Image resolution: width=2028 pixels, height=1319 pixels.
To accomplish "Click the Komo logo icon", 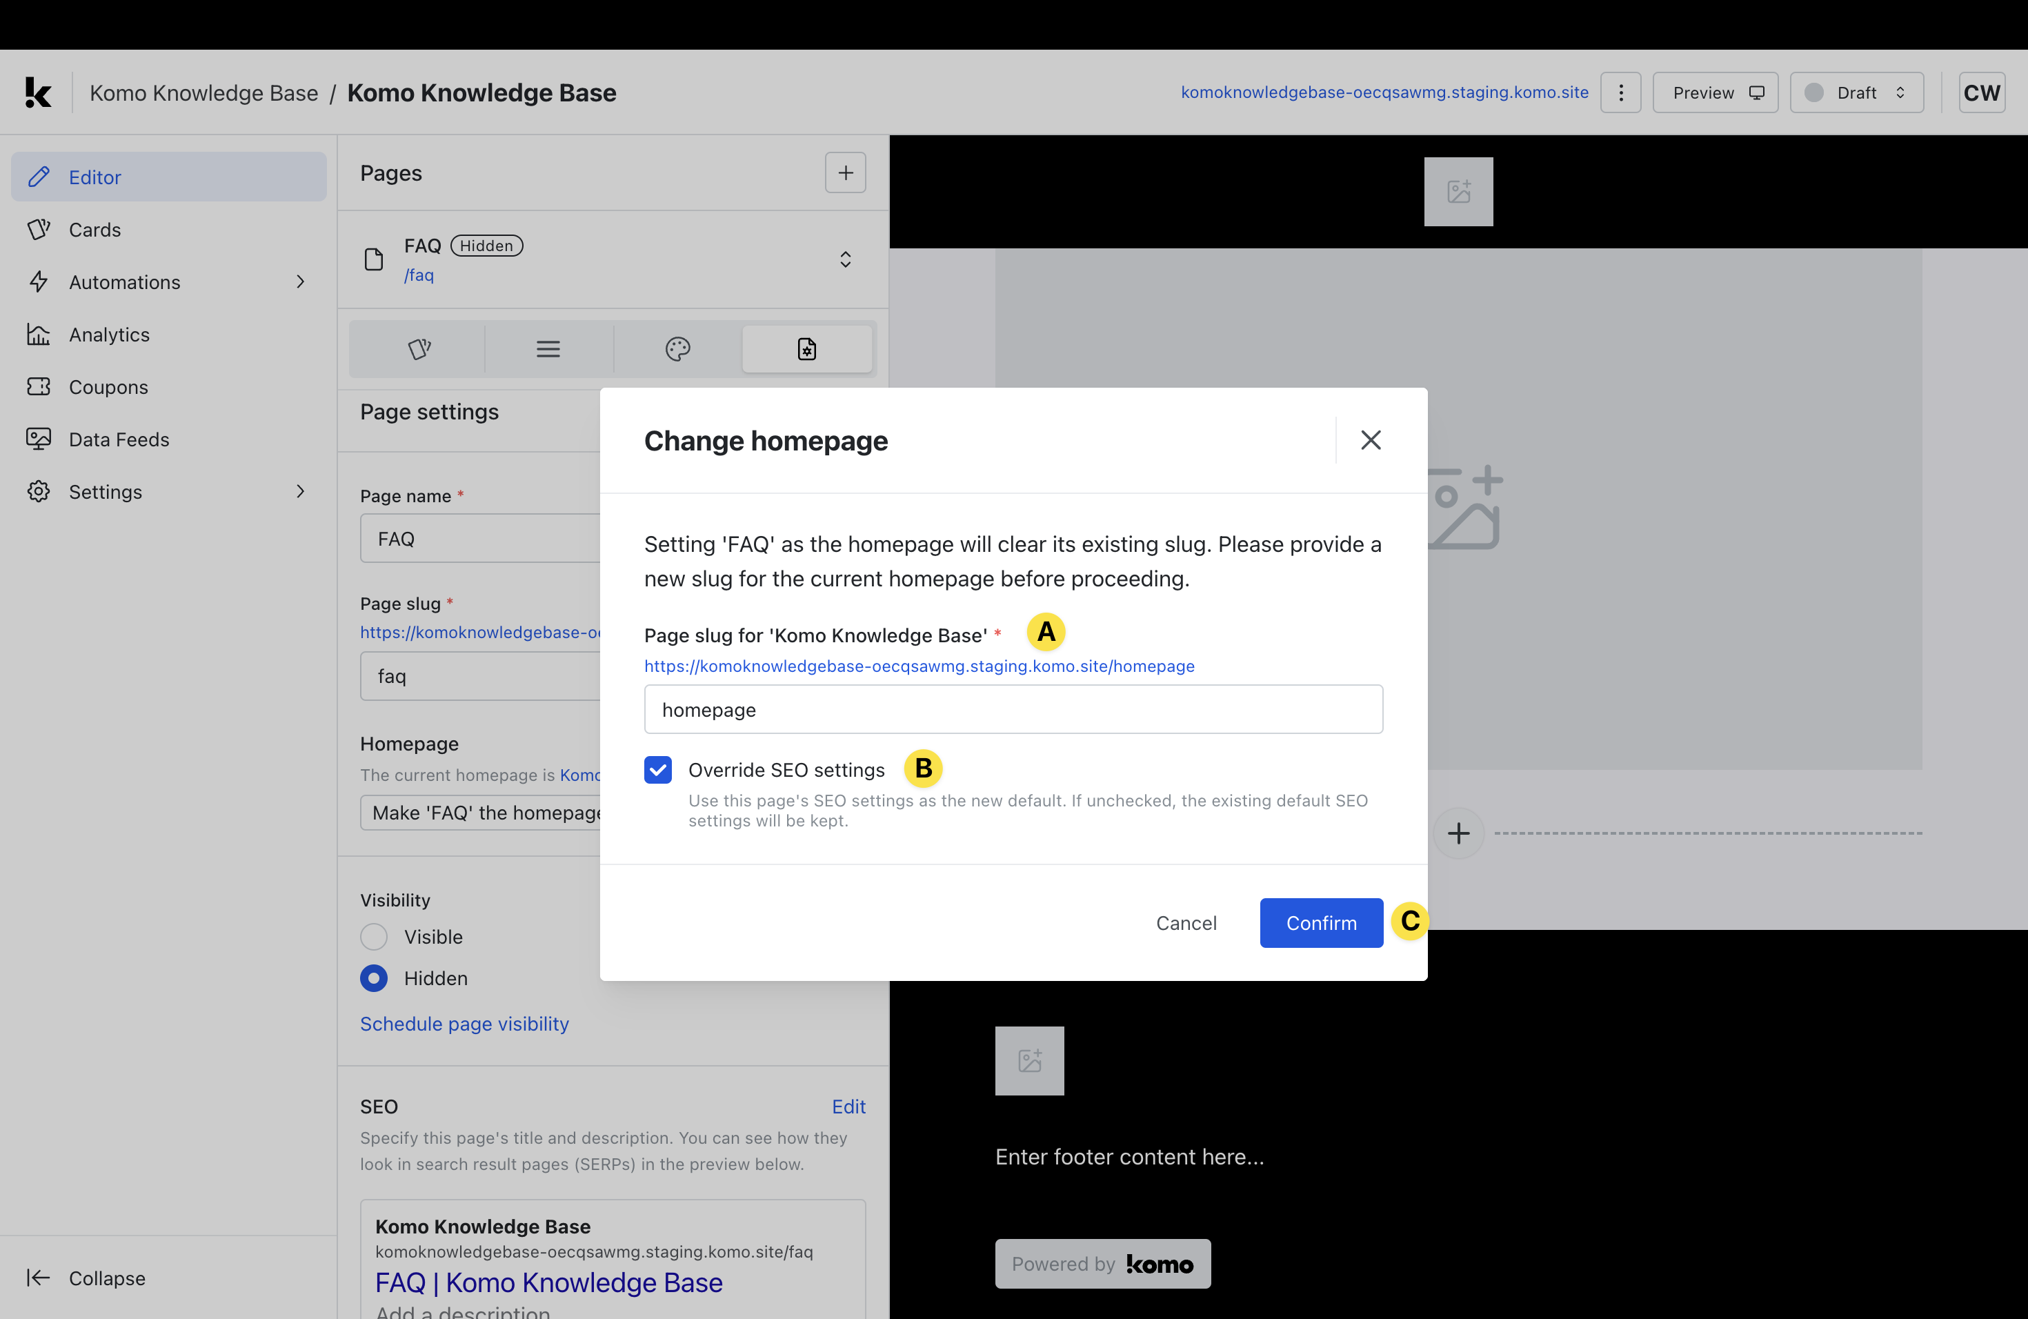I will click(37, 92).
